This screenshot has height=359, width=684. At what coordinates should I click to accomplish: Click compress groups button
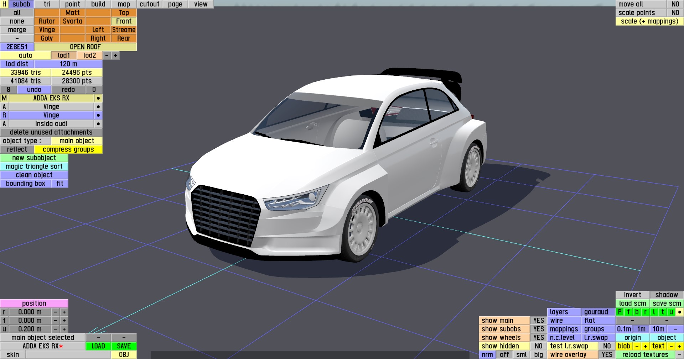click(68, 149)
